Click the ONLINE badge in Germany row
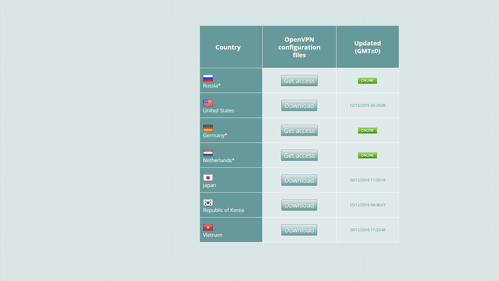This screenshot has height=281, width=499. pos(367,130)
